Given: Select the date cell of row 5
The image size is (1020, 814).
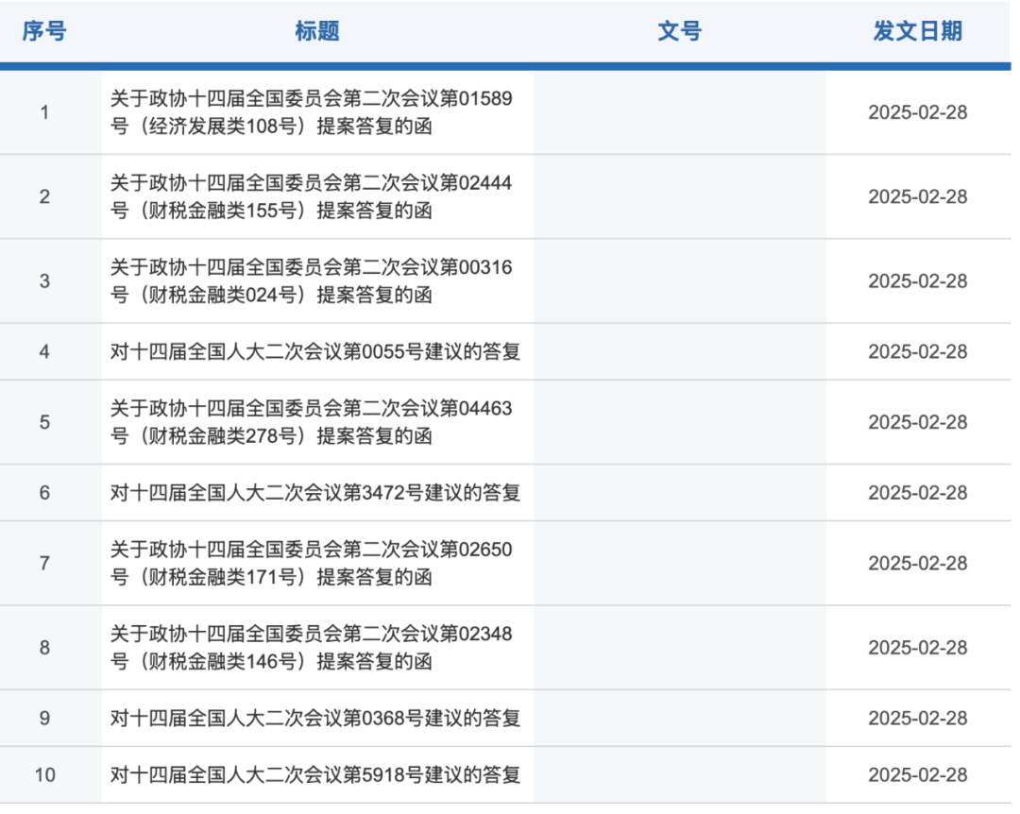Looking at the screenshot, I should tap(918, 422).
